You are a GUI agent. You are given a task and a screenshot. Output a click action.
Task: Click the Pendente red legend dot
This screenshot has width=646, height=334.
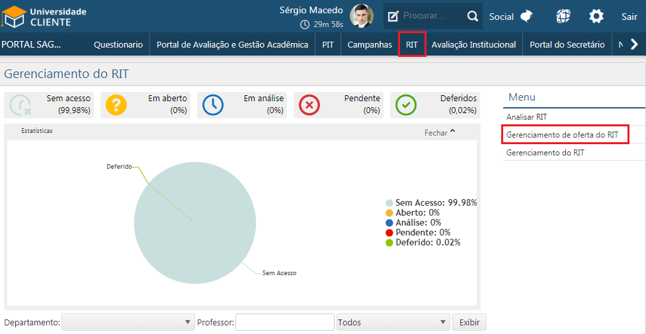coord(389,233)
